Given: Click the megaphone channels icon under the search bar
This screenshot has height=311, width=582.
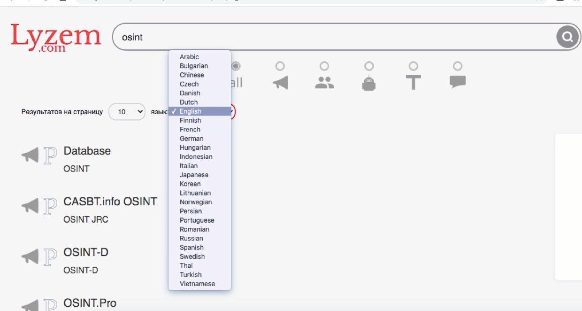Looking at the screenshot, I should point(280,83).
